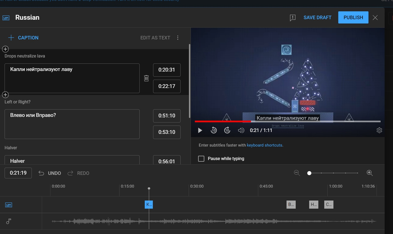The height and width of the screenshot is (234, 393).
Task: Seek using the red video progress bar
Action: (x=288, y=121)
